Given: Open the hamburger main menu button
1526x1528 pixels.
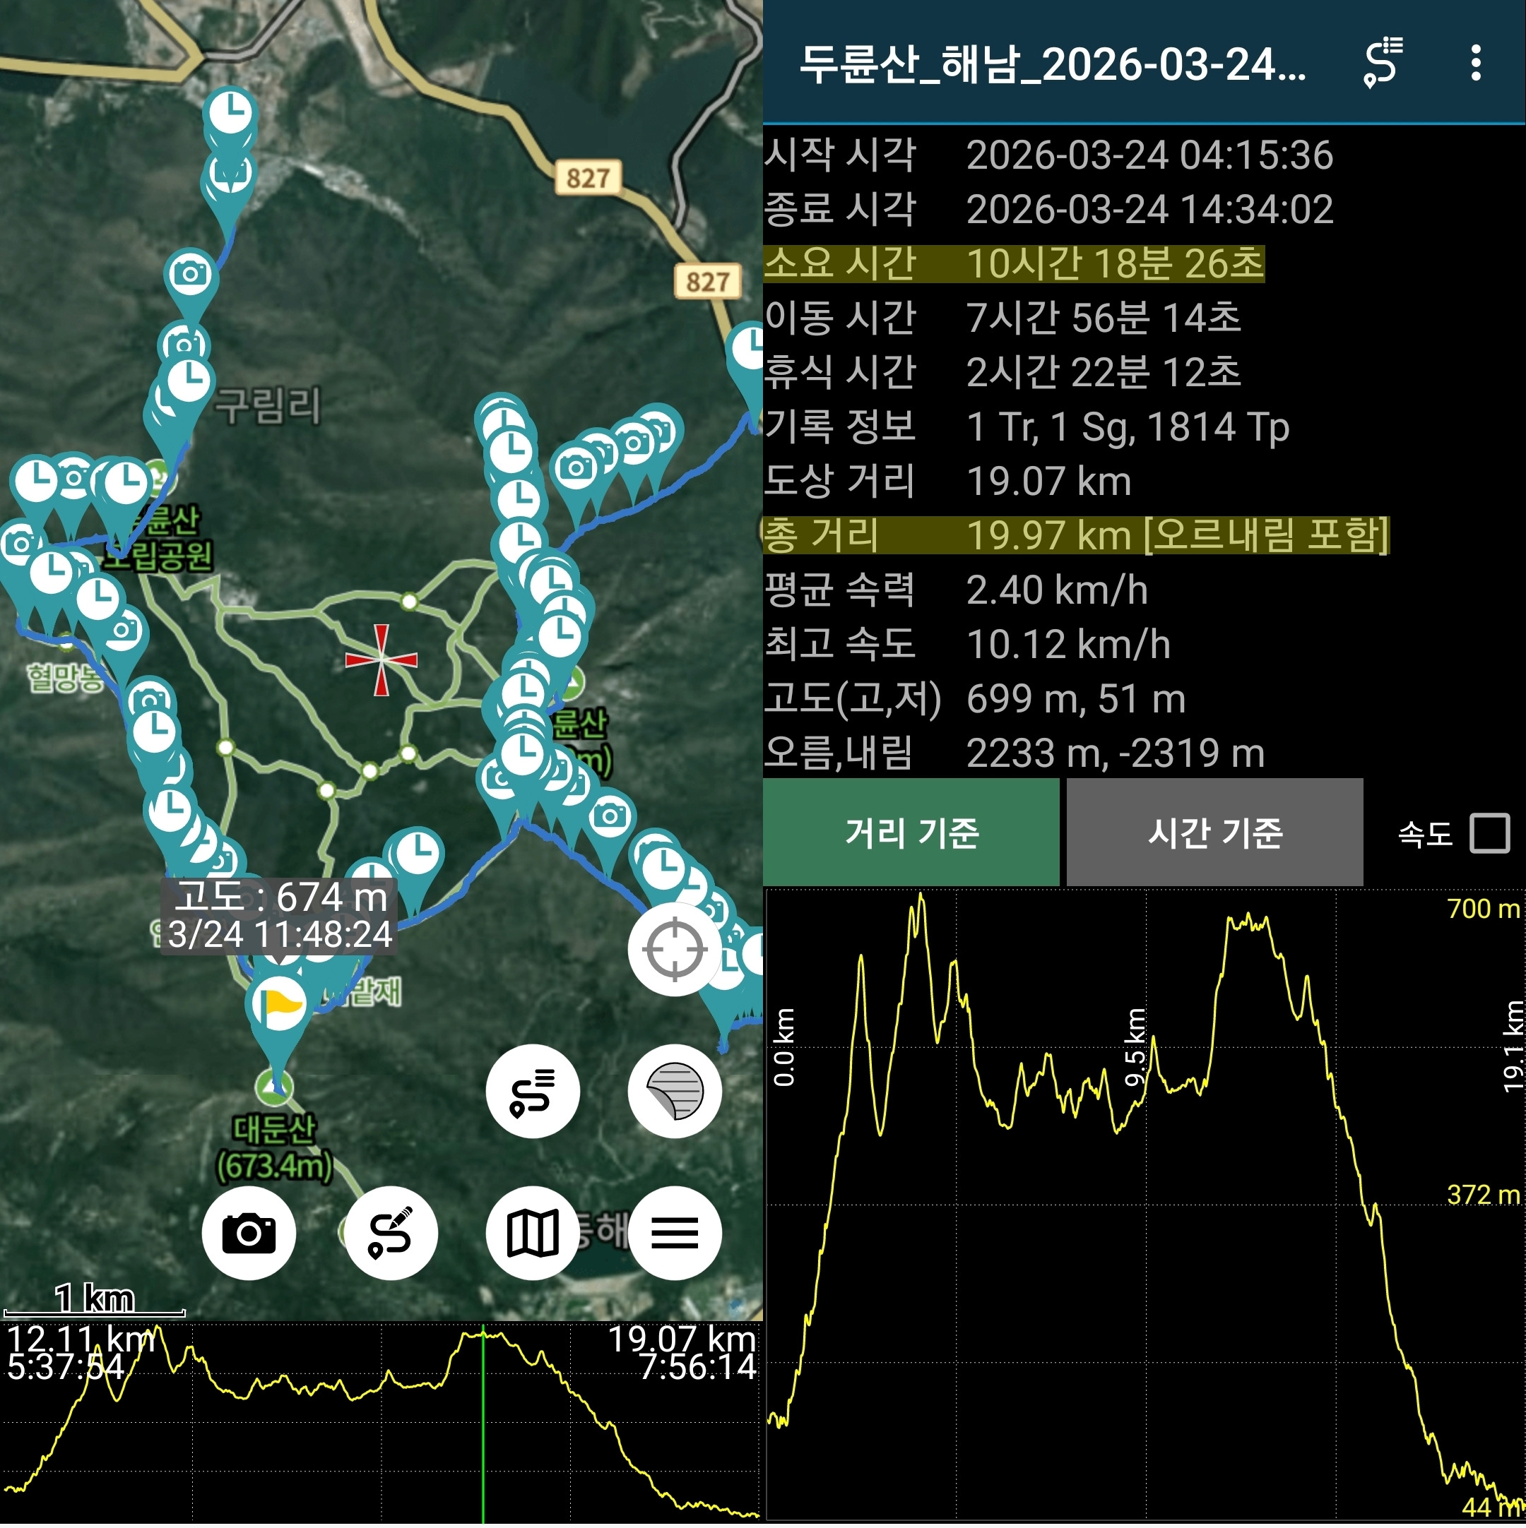Looking at the screenshot, I should (x=675, y=1234).
